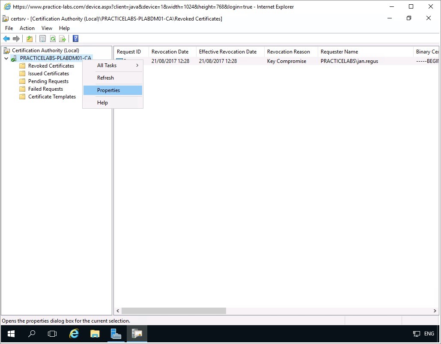Choose Refresh from the context menu
This screenshot has height=344, width=441.
[113, 78]
